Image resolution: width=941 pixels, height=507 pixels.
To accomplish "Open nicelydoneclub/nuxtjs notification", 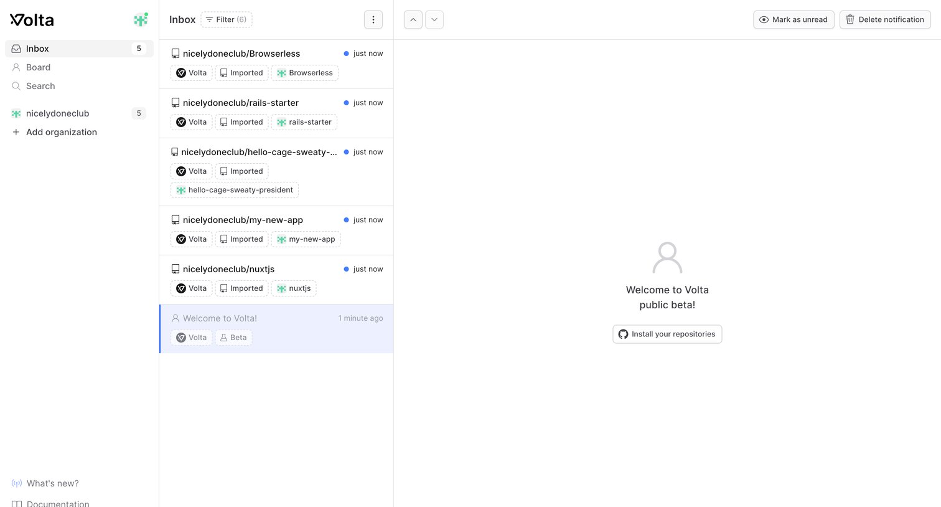I will pyautogui.click(x=276, y=280).
